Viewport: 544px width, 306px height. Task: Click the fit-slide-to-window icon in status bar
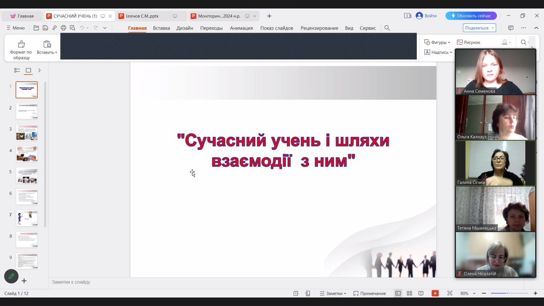click(x=449, y=293)
